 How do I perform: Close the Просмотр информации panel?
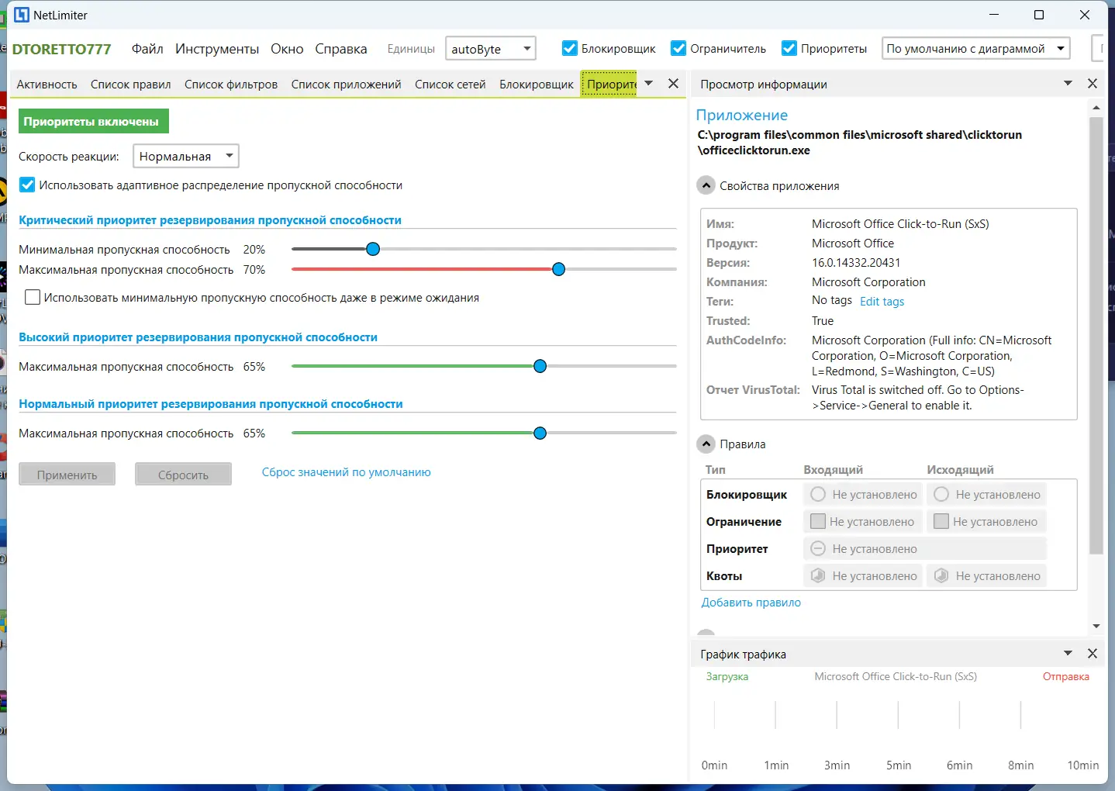coord(1093,84)
